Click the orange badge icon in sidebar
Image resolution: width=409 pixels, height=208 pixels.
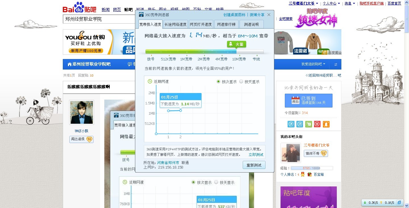point(326,124)
